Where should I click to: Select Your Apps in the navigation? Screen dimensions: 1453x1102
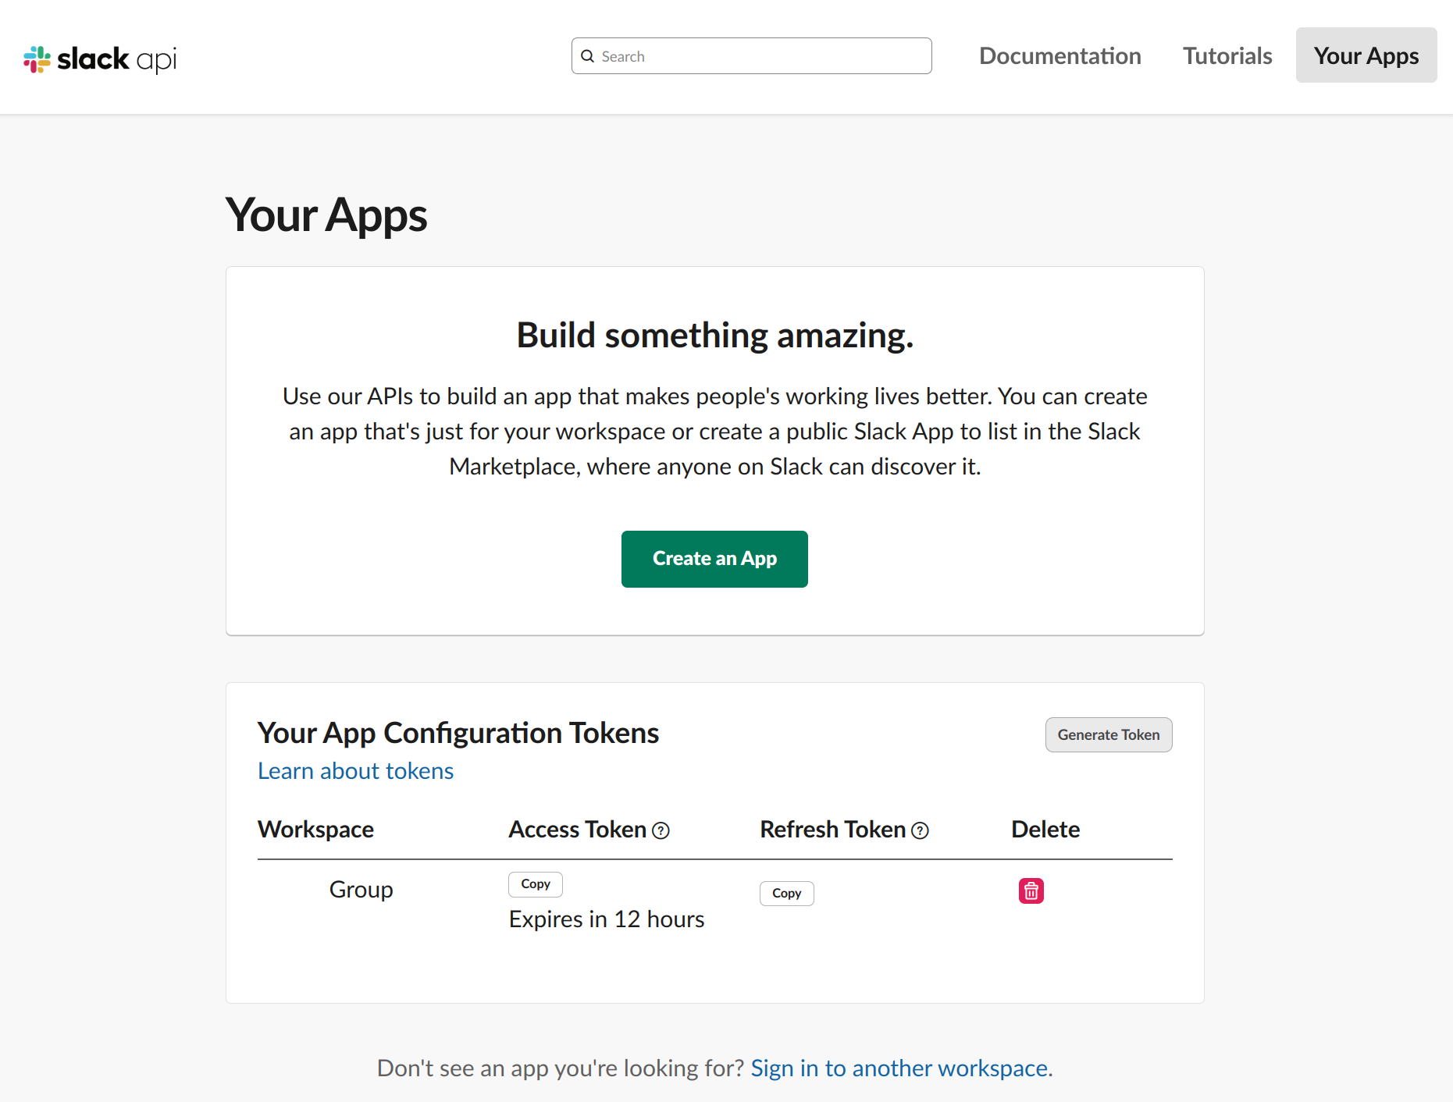click(1366, 55)
